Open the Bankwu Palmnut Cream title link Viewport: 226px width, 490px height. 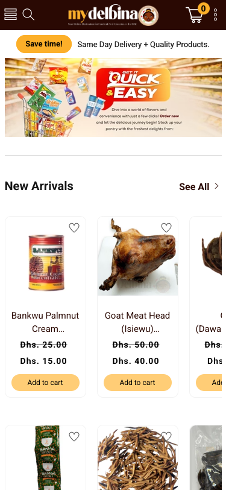[x=45, y=322]
